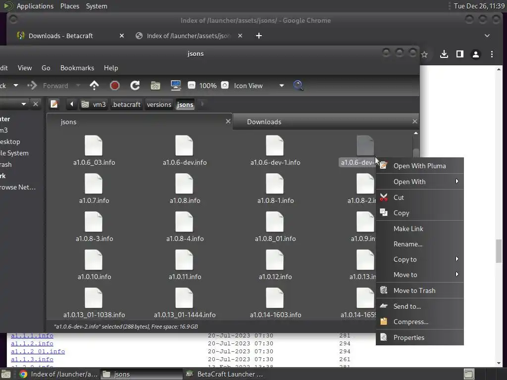
Task: Select the a1.0.13_01-1444.info file
Action: point(185,303)
